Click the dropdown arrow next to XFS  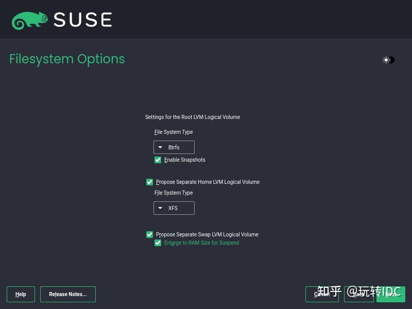(160, 208)
